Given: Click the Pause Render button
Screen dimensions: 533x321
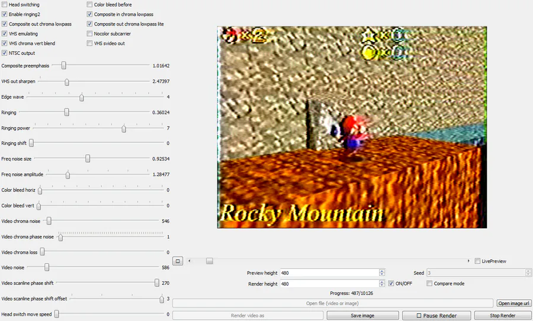Looking at the screenshot, I should (x=436, y=316).
